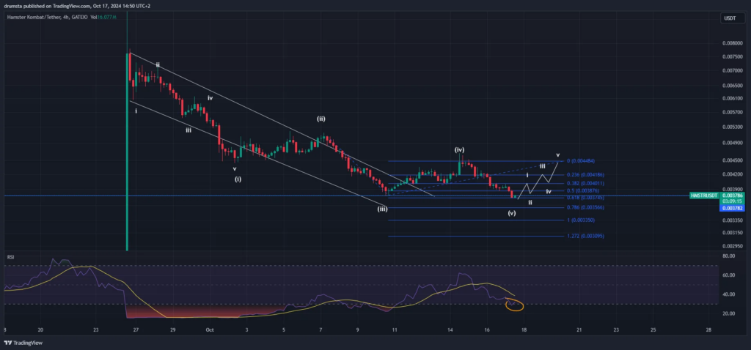Click the orange circle marker on RSI

tap(515, 305)
